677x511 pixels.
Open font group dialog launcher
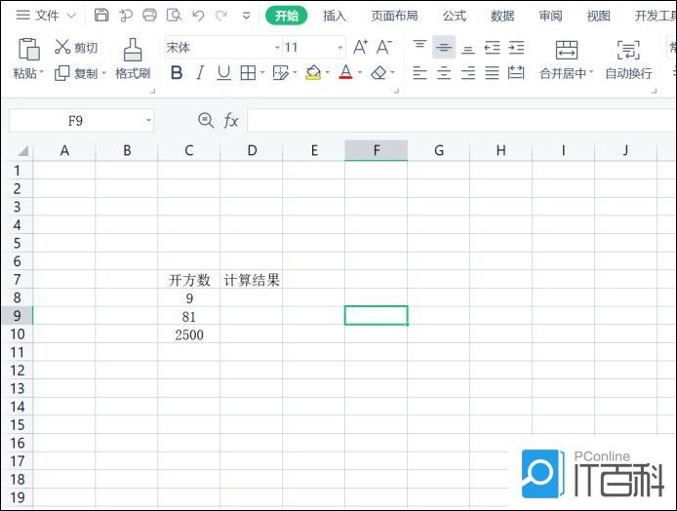click(396, 91)
